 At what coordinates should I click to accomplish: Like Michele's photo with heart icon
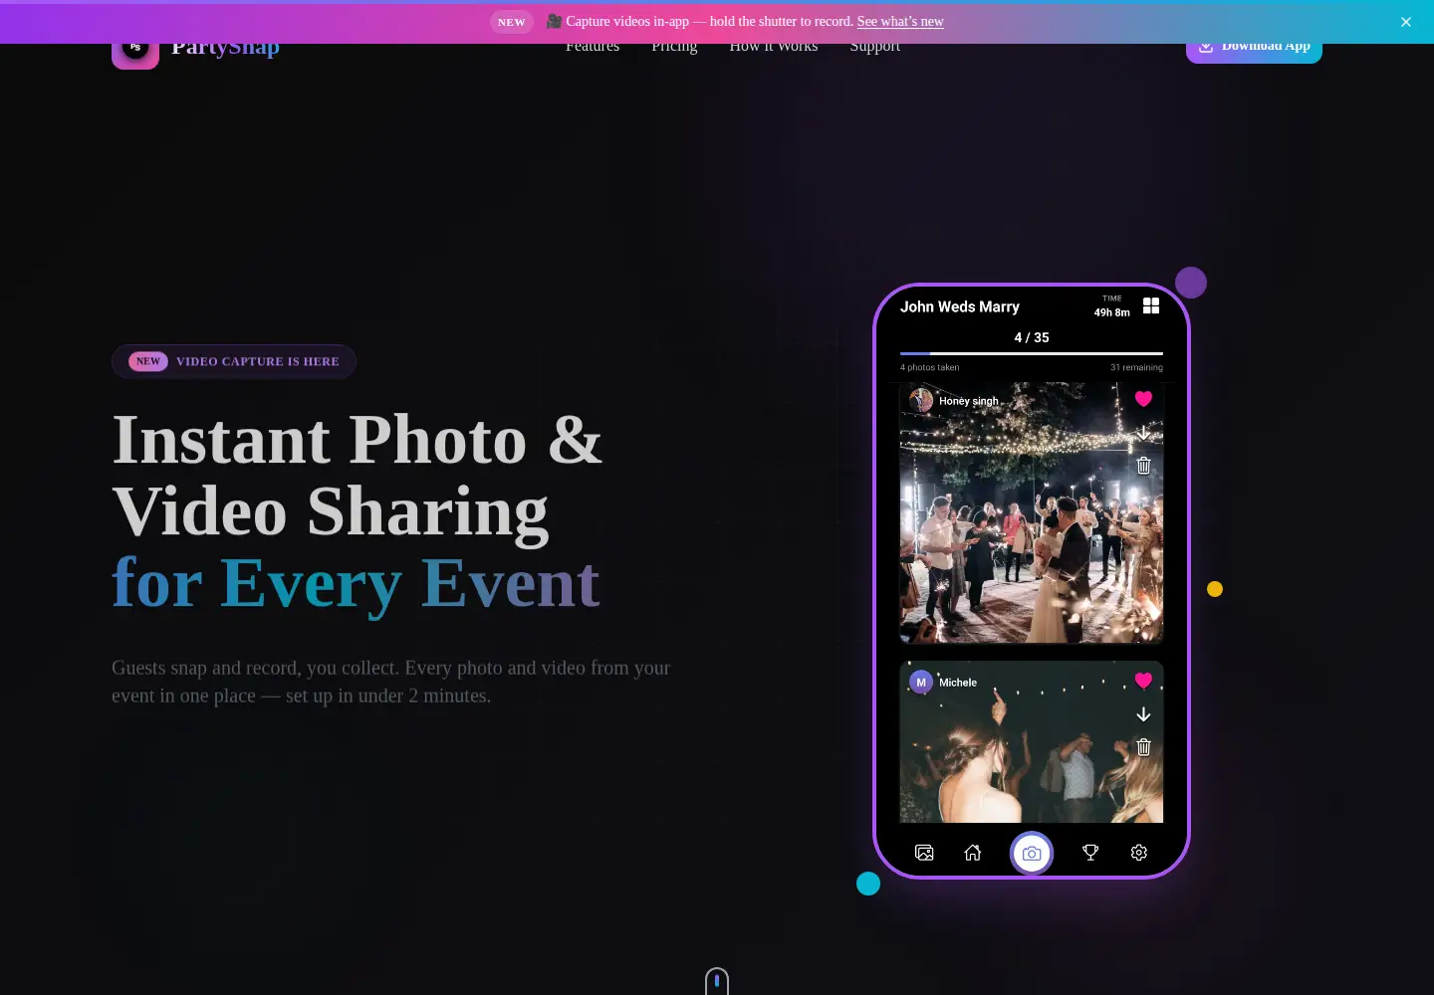click(x=1143, y=681)
